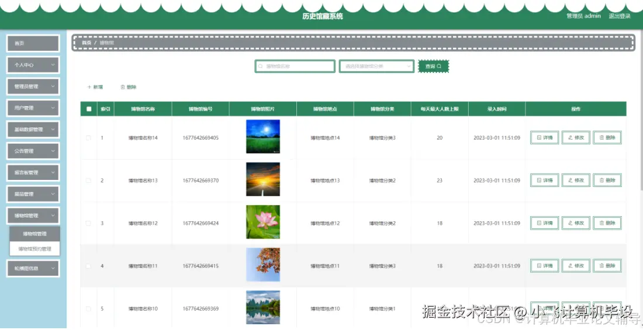Expand the 用户管理 sidebar menu
Viewport: 643px width, 330px height.
coord(33,108)
